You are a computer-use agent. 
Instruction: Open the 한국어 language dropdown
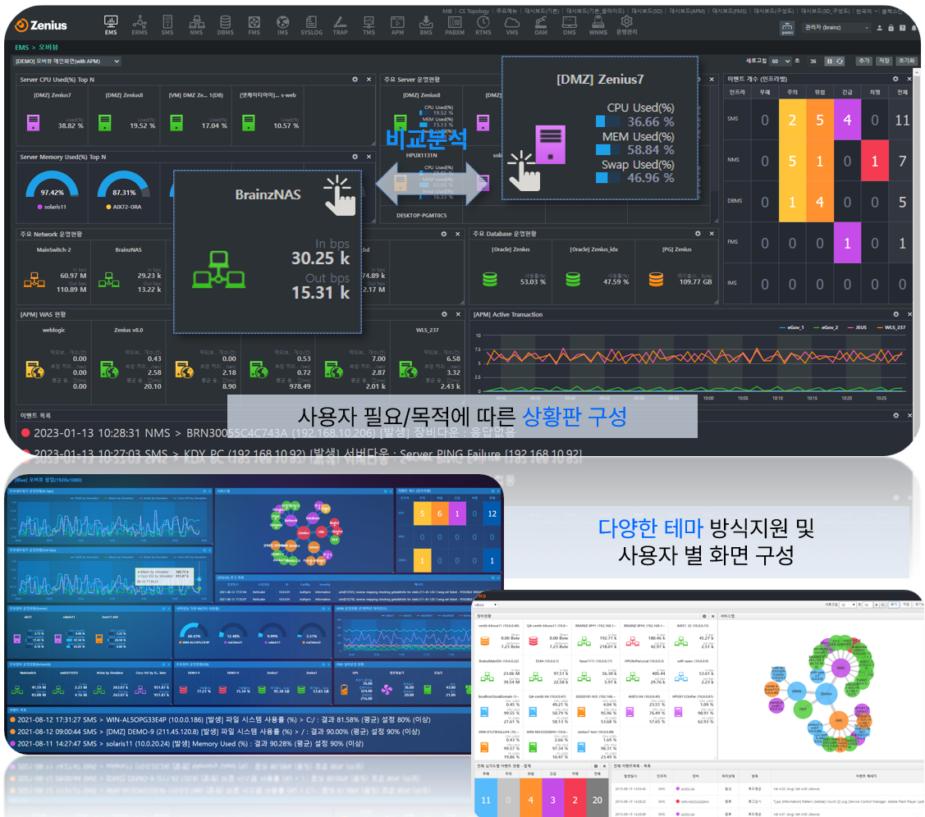868,11
